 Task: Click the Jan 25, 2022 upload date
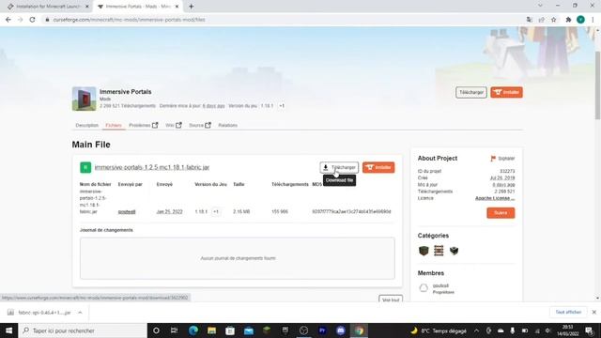coord(169,211)
